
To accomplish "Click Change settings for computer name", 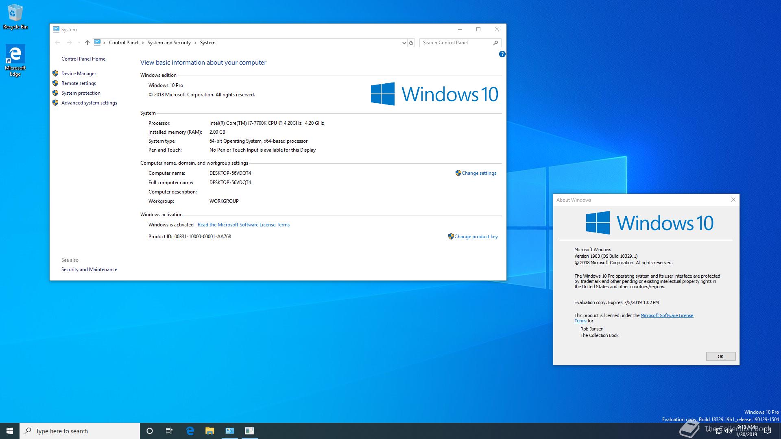I will [479, 173].
